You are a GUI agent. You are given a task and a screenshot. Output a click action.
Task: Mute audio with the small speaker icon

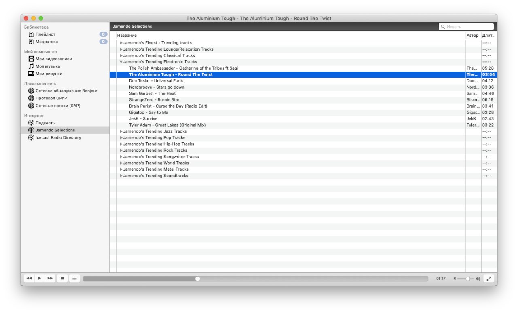[454, 279]
